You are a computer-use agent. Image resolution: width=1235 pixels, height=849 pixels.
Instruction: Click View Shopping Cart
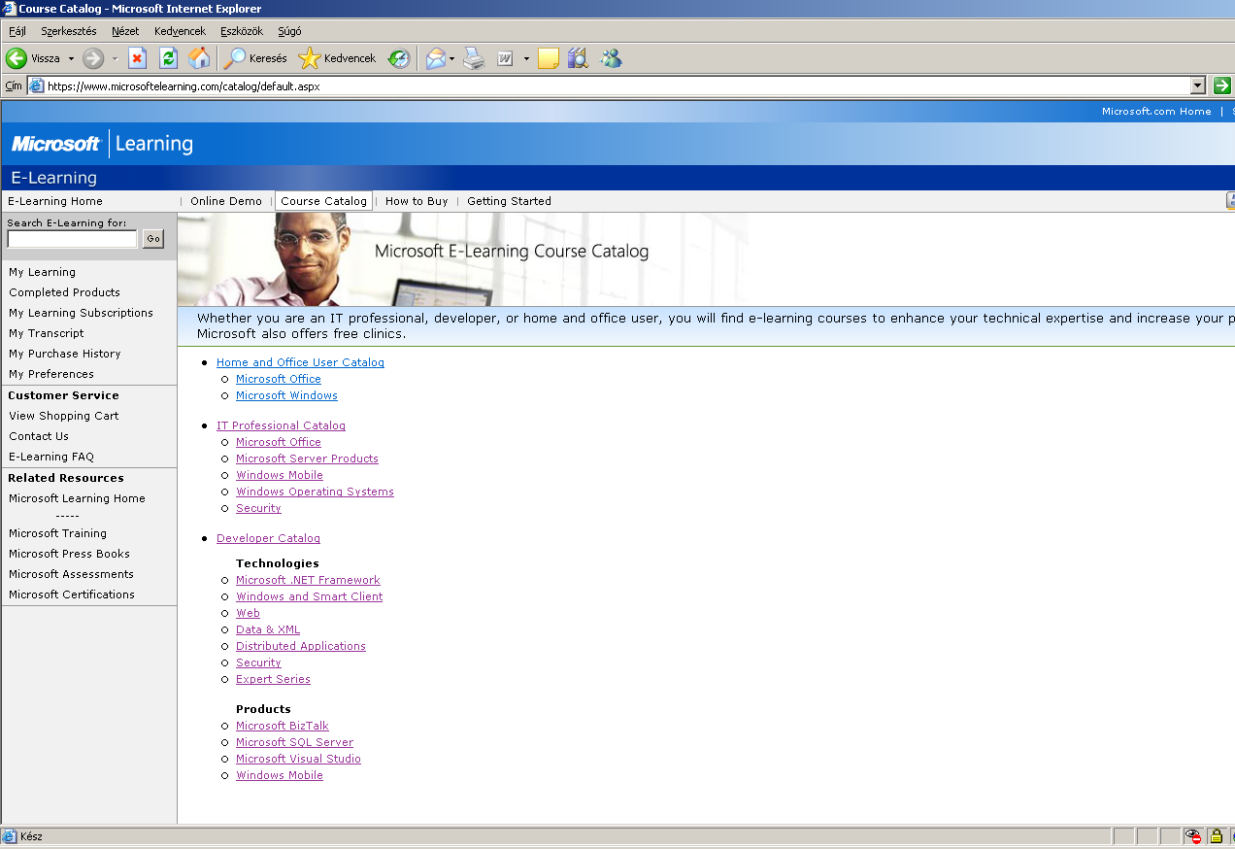tap(64, 416)
